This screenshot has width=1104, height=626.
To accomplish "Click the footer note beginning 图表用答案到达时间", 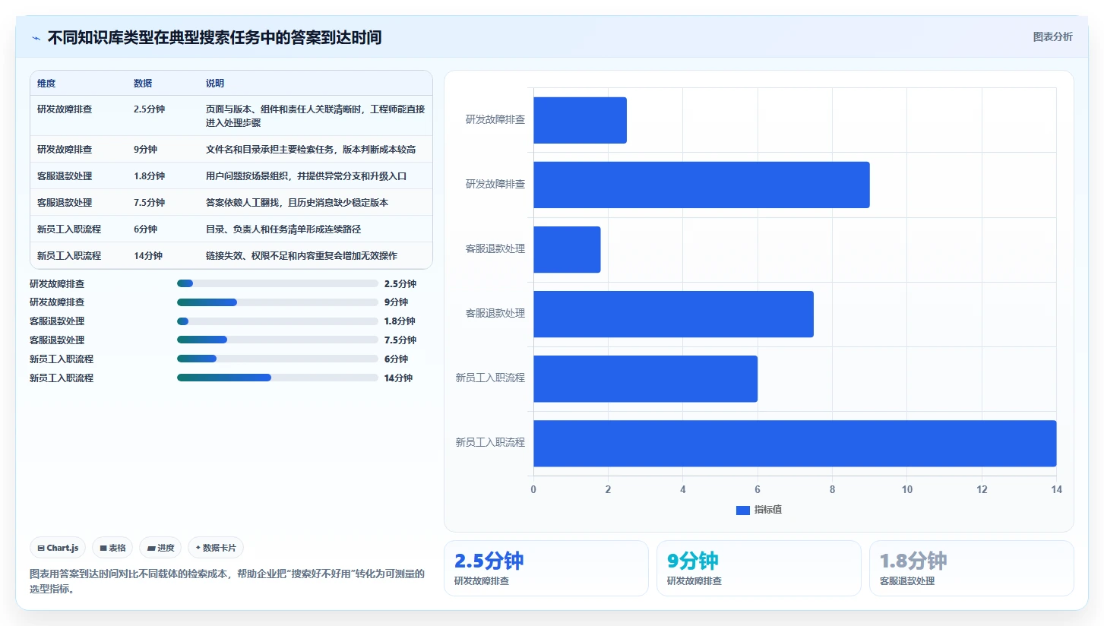I will pos(227,581).
